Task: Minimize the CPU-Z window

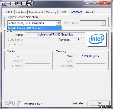Action: 87,3
